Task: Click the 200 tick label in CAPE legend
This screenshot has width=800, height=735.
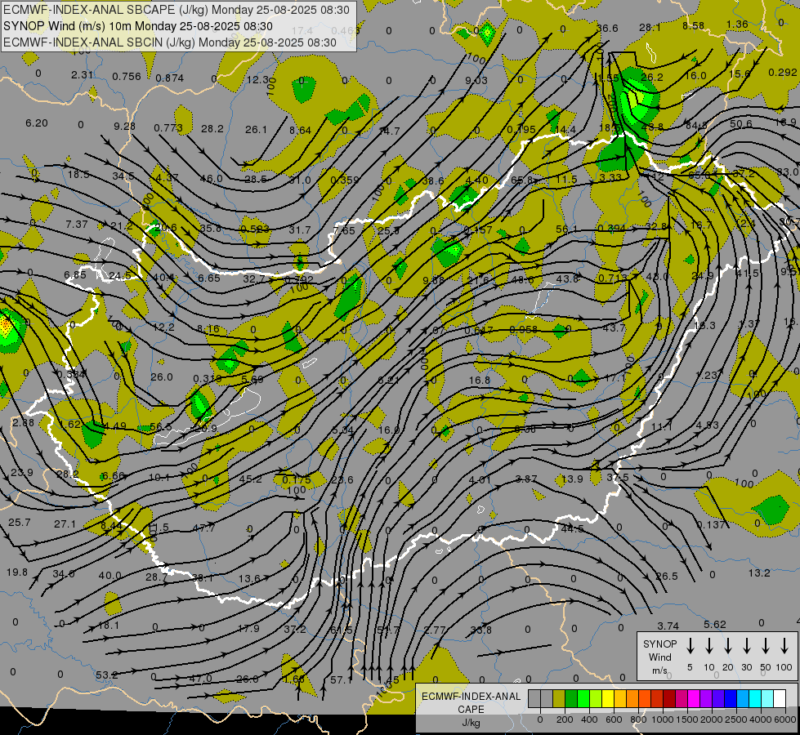Action: point(565,719)
